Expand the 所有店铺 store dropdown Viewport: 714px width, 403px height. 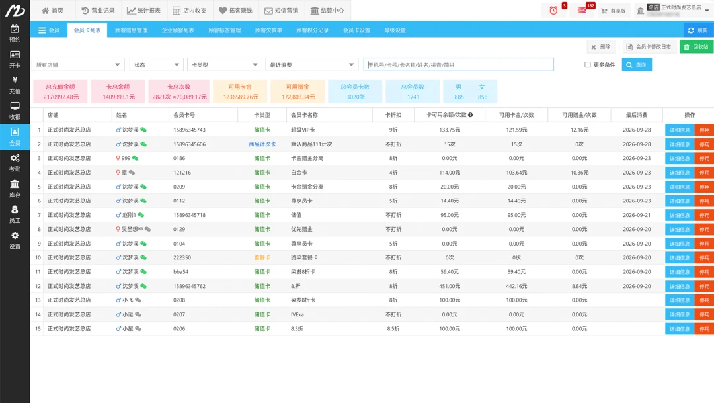78,65
